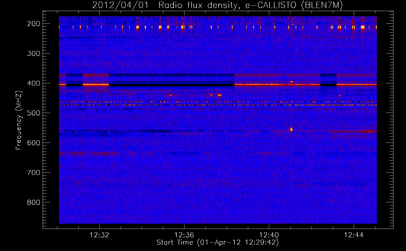Click the 12:32 time axis label

coord(100,235)
